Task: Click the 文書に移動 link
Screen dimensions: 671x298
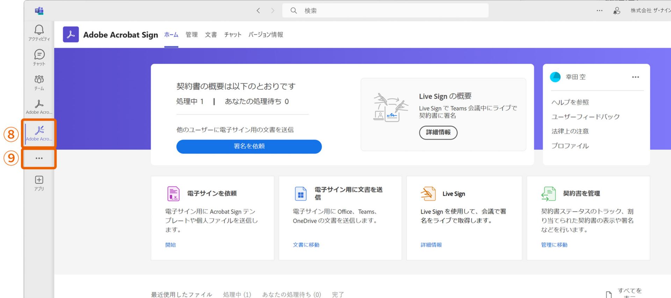Action: (306, 245)
